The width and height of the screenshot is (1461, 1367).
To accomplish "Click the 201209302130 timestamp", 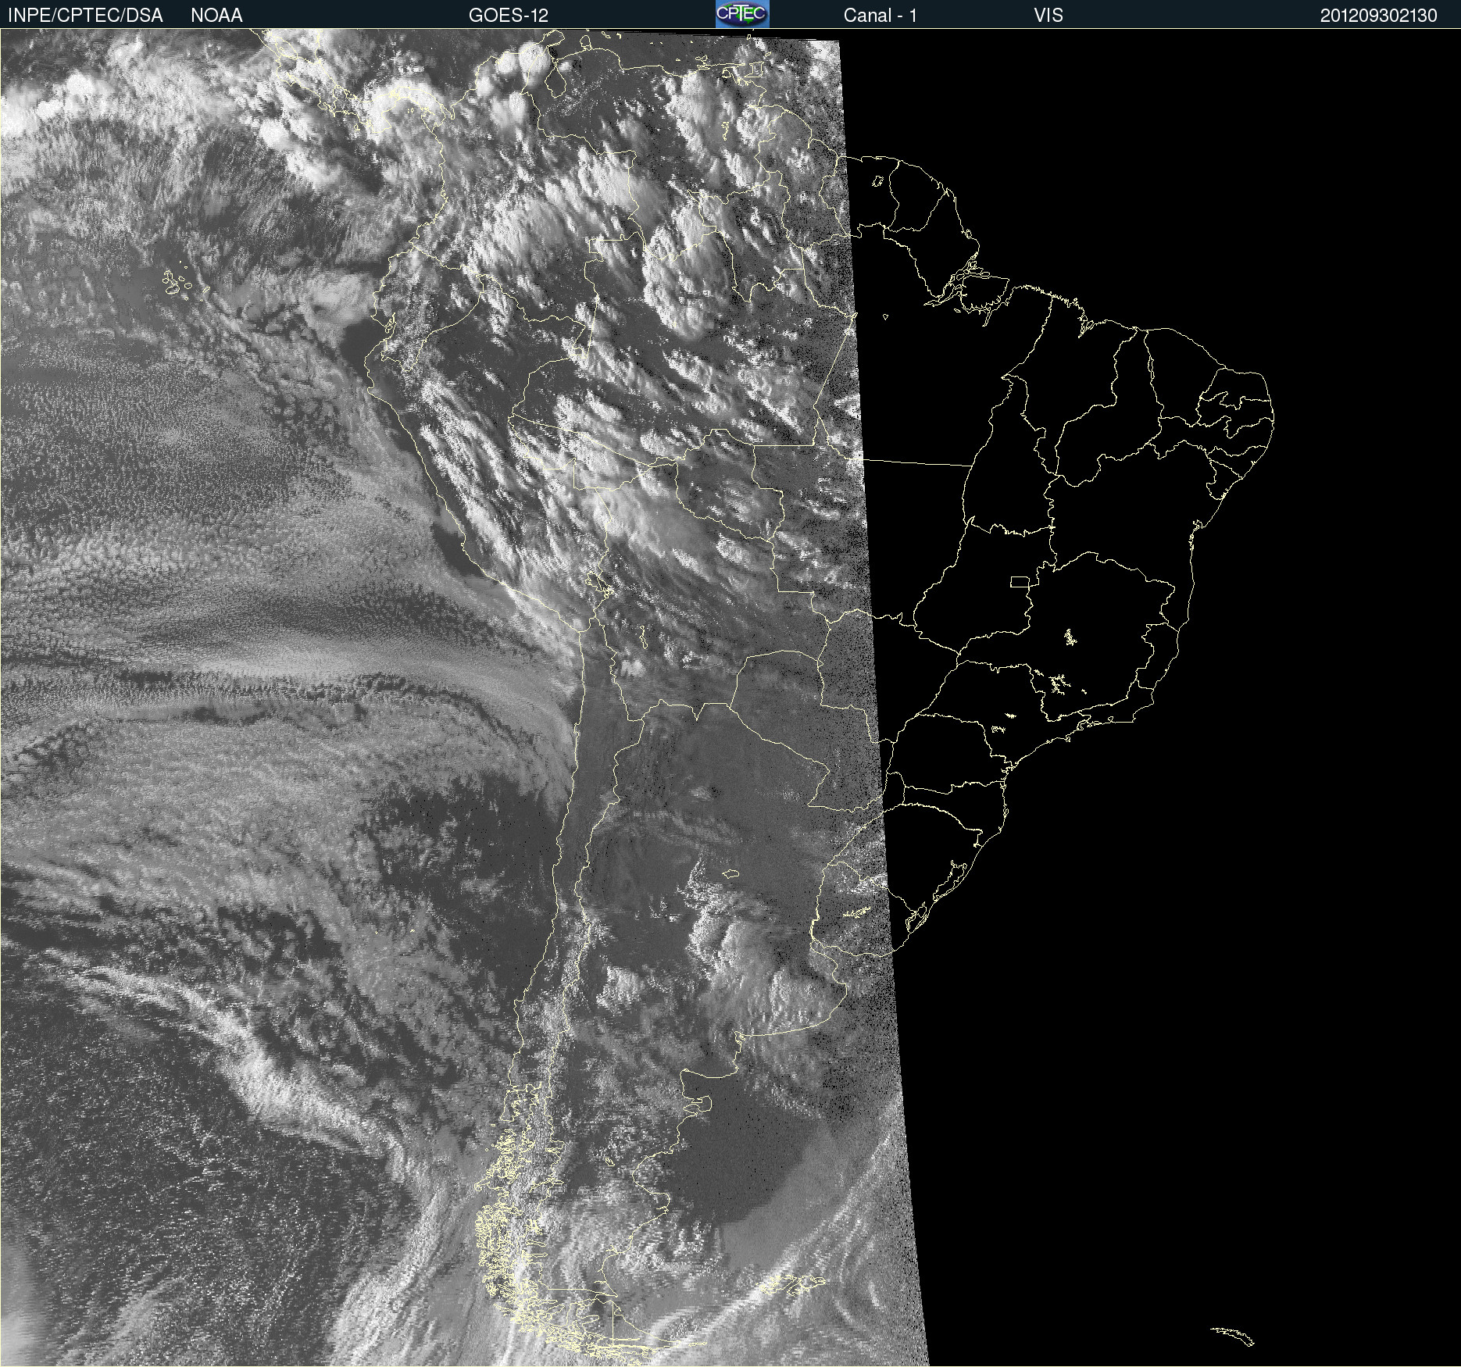I will (x=1378, y=16).
